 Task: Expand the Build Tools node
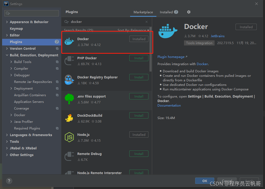(x=11, y=62)
